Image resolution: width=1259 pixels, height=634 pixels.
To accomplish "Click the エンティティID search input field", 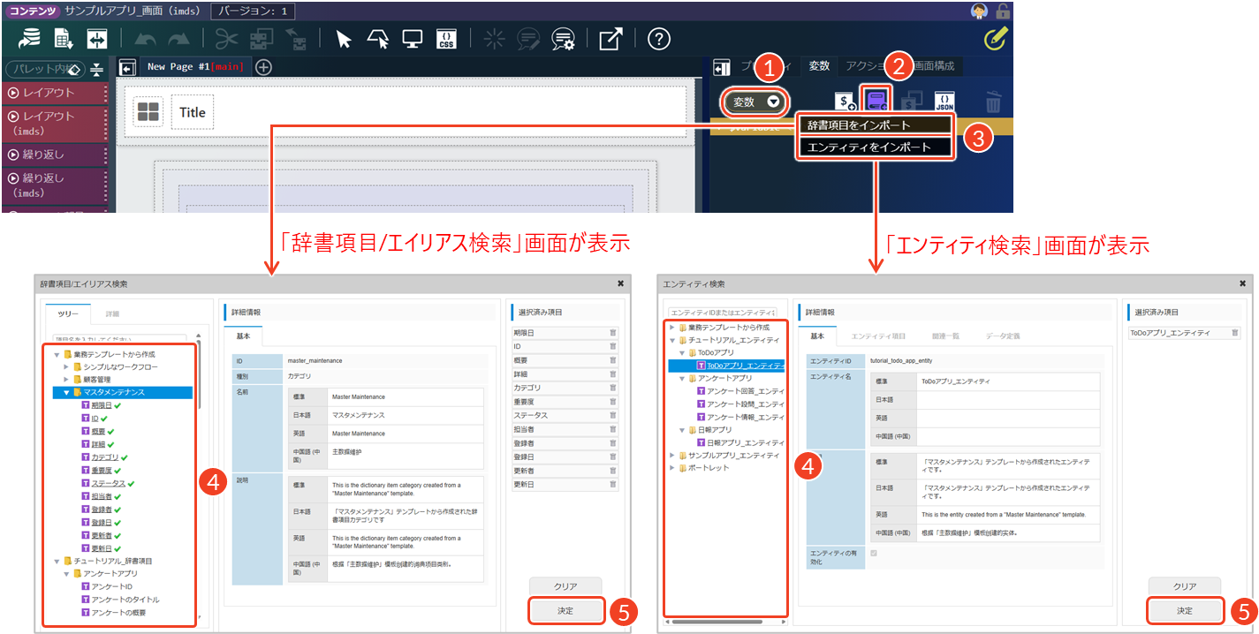I will coord(723,313).
